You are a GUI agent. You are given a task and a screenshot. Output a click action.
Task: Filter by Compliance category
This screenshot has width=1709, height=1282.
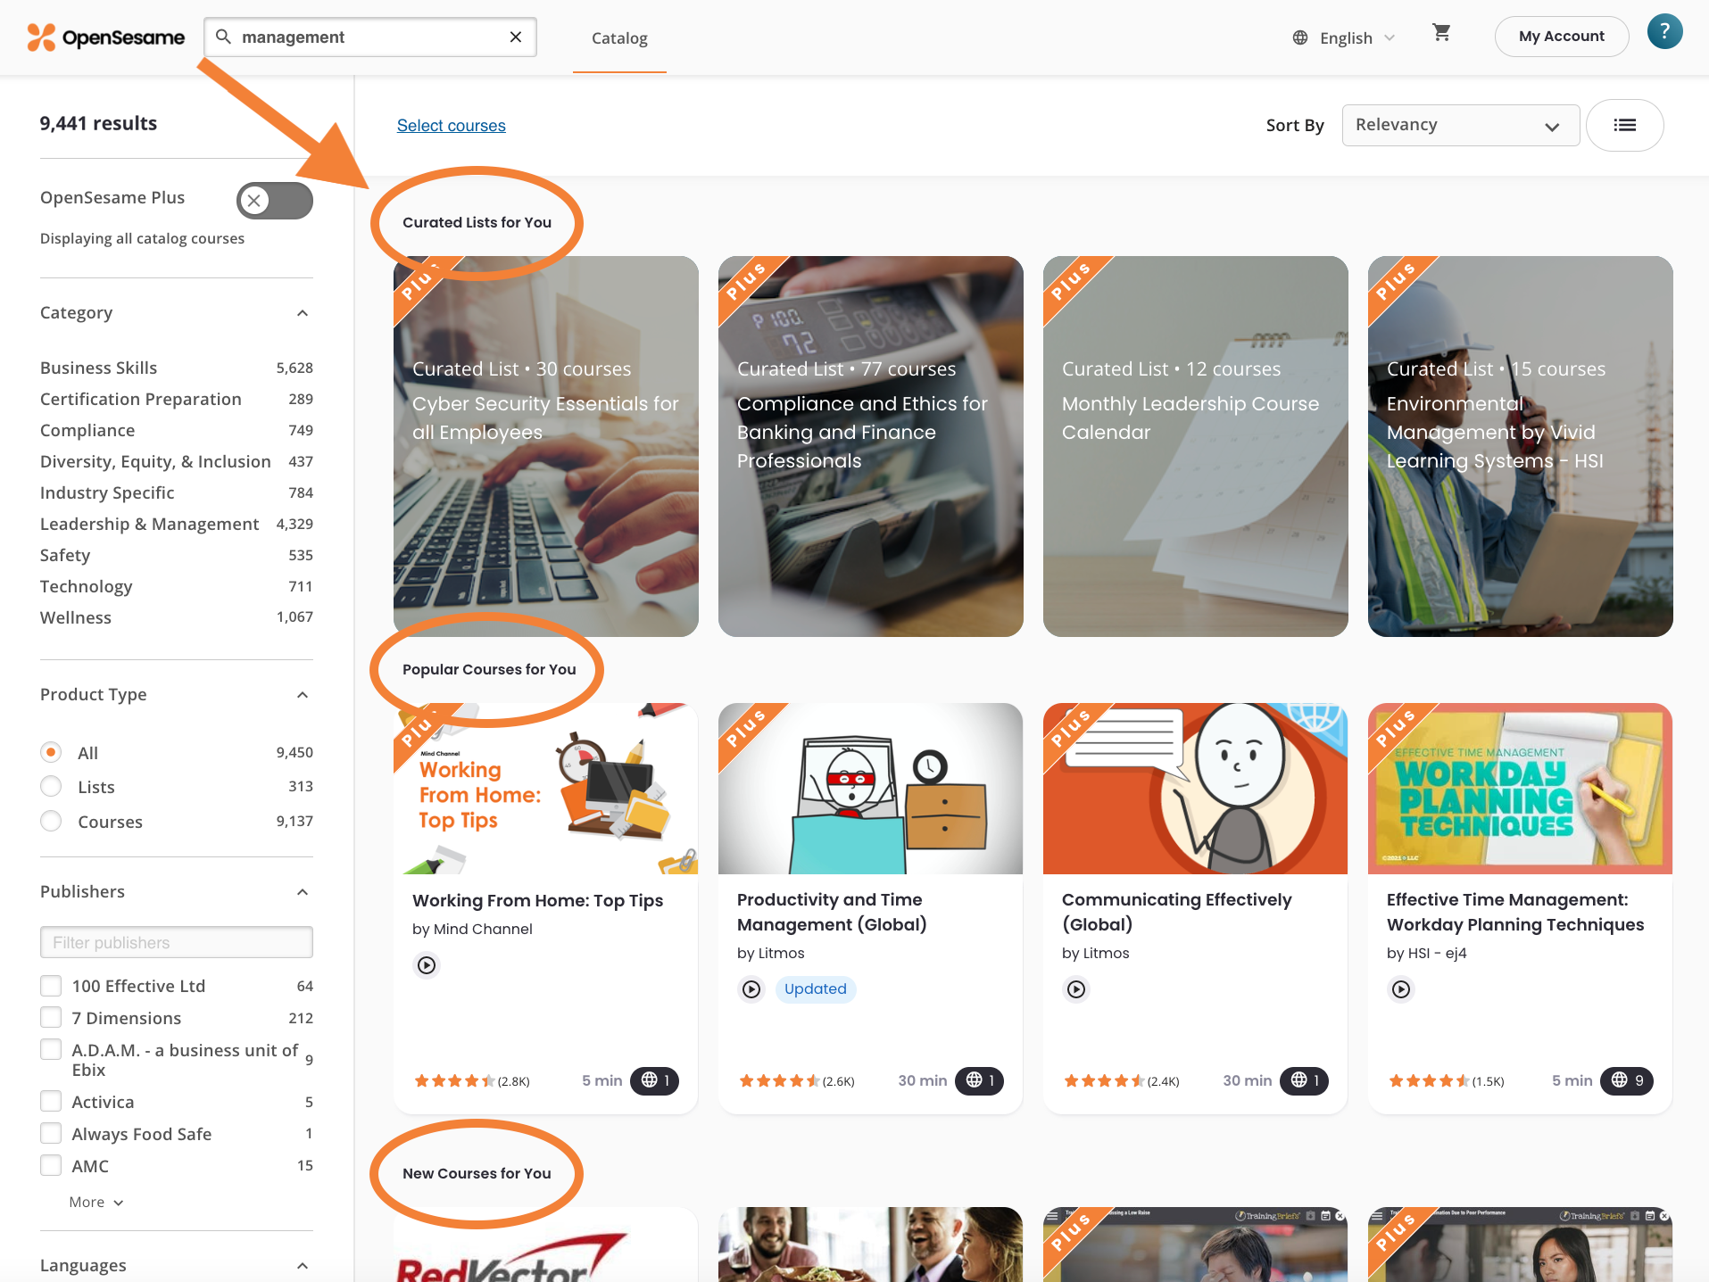coord(87,430)
